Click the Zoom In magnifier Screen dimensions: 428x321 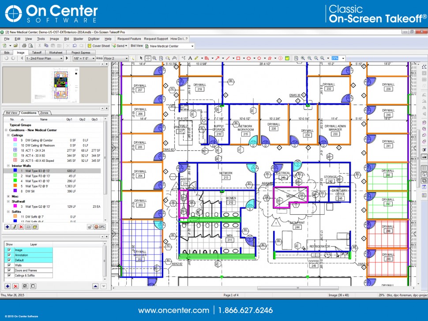pos(303,58)
